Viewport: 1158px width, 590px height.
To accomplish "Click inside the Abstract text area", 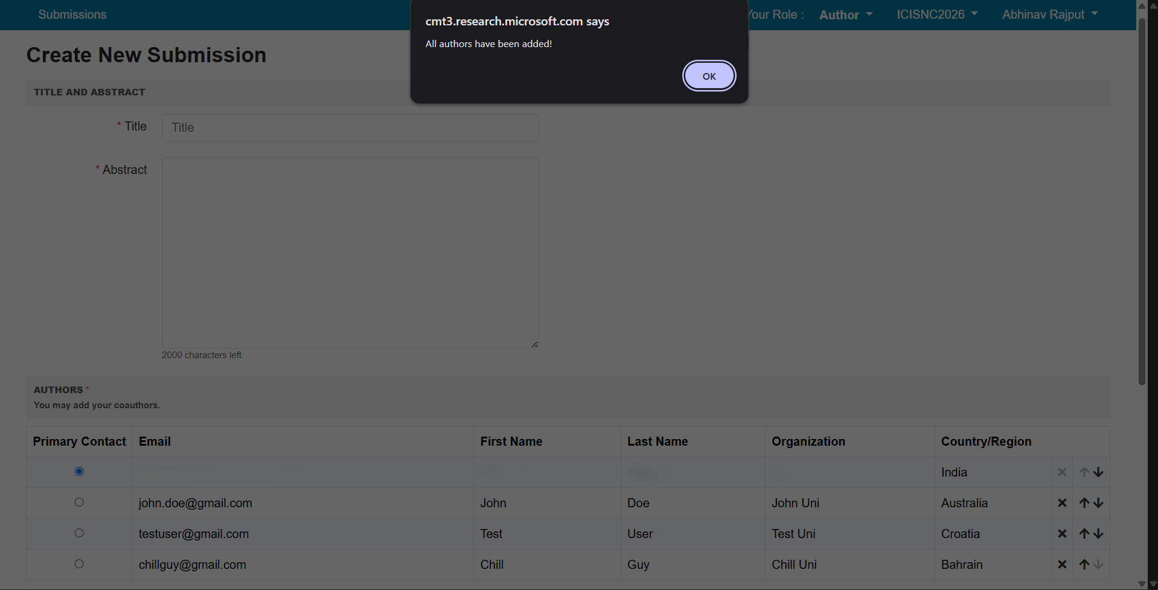I will pyautogui.click(x=350, y=252).
